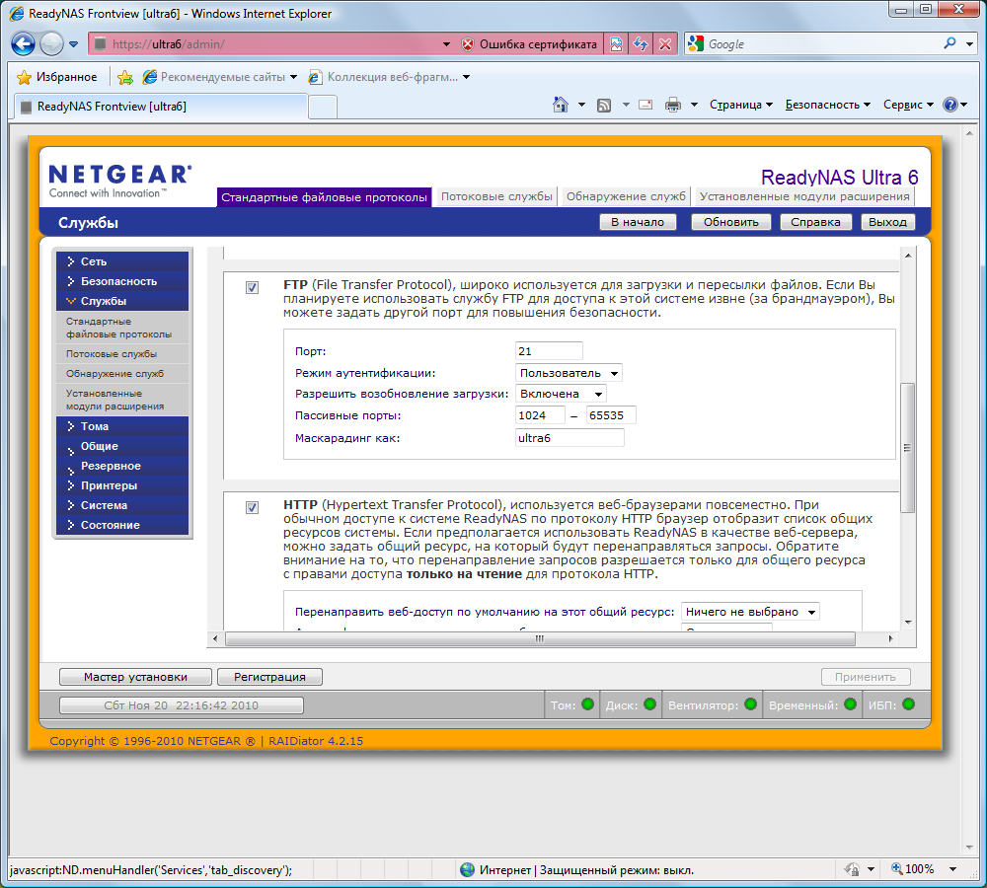
Task: Click the Временный green status indicator
Action: click(851, 704)
